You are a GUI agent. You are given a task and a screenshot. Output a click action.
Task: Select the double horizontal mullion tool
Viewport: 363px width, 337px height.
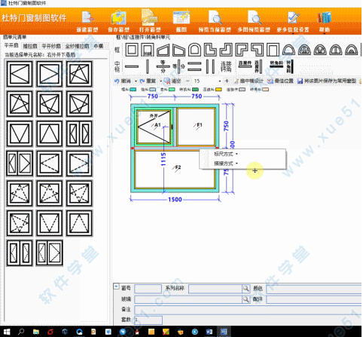(194, 66)
